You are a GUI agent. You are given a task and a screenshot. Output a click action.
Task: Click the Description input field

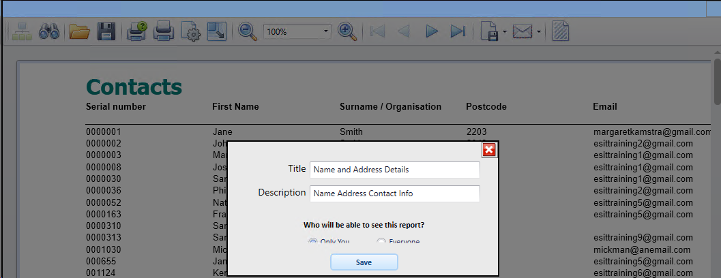click(394, 194)
